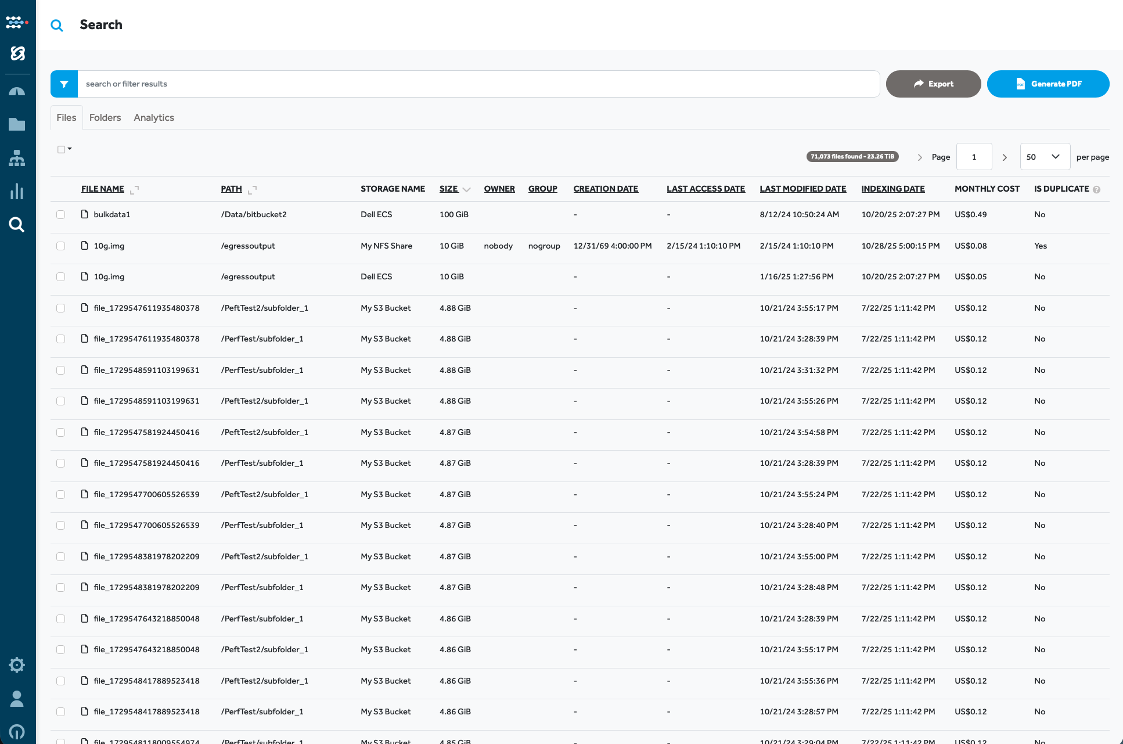The image size is (1123, 744).
Task: Toggle the select-all checkbox above the table
Action: pyautogui.click(x=61, y=149)
